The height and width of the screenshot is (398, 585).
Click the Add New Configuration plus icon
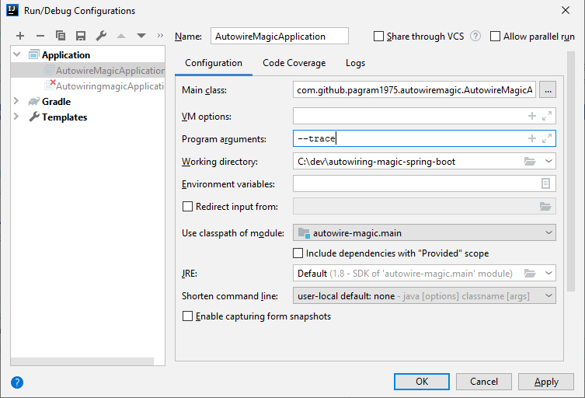20,36
